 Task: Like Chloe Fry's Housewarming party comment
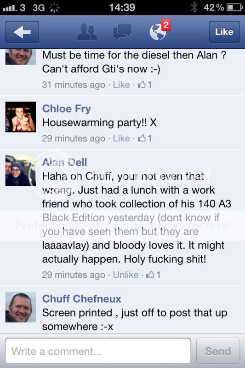121,138
